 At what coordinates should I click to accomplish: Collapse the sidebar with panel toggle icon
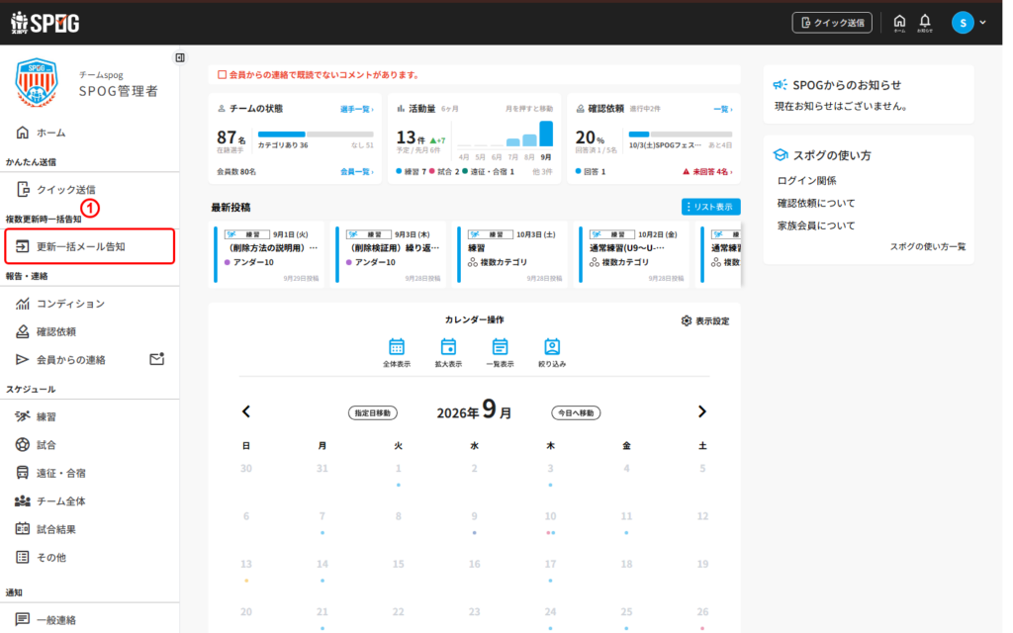(x=180, y=58)
